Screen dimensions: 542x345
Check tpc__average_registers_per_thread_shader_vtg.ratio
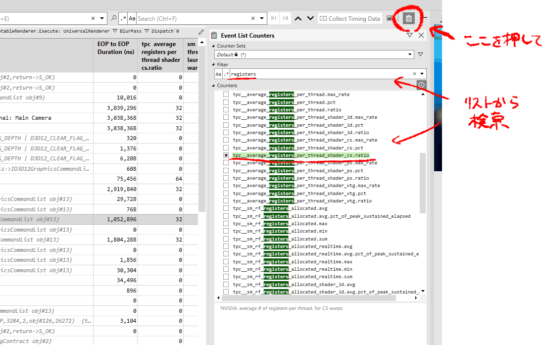pyautogui.click(x=226, y=201)
